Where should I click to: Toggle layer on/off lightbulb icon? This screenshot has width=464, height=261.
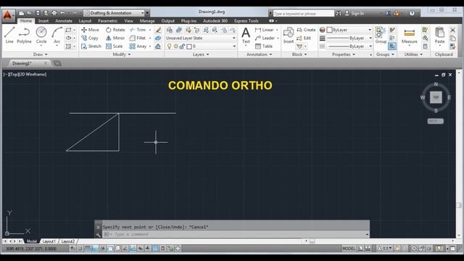coord(169,46)
